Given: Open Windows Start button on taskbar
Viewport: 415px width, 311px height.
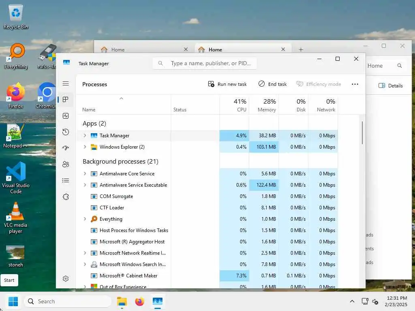Looking at the screenshot, I should 13,301.
